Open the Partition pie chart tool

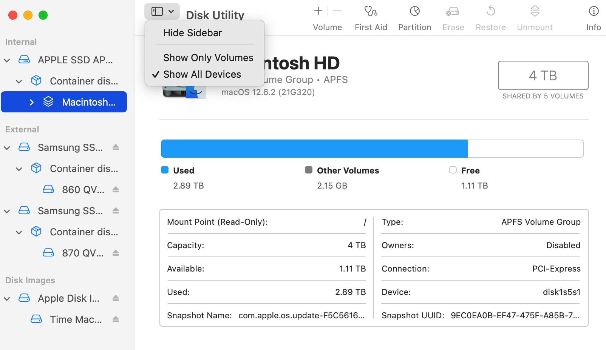(x=414, y=11)
